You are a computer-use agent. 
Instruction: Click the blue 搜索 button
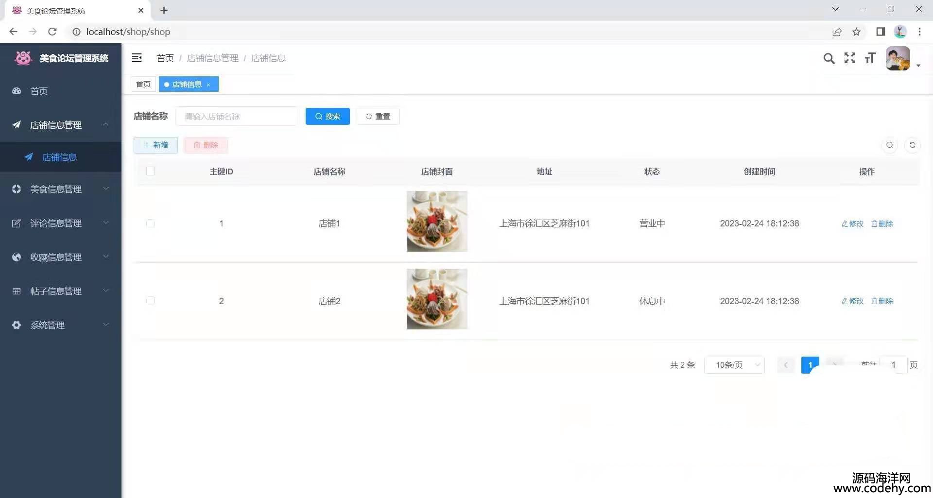pos(328,117)
